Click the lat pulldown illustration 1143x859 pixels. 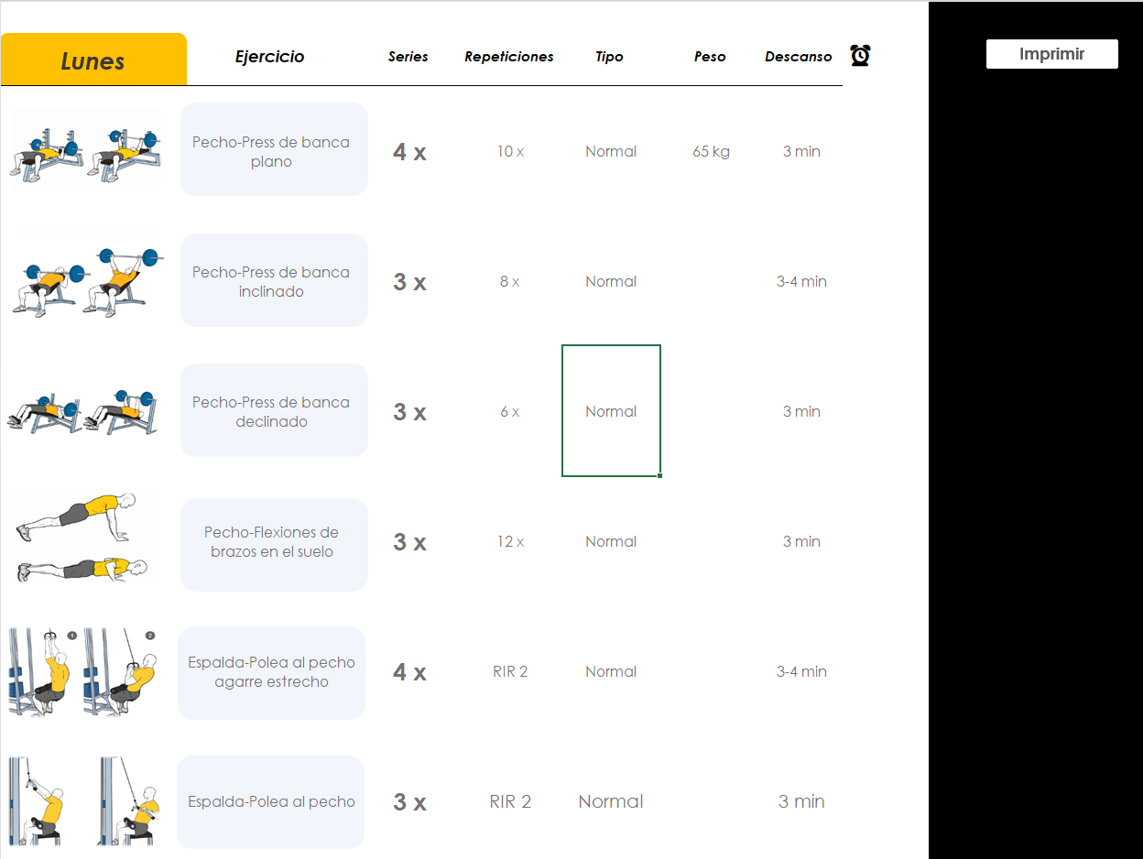pos(83,801)
